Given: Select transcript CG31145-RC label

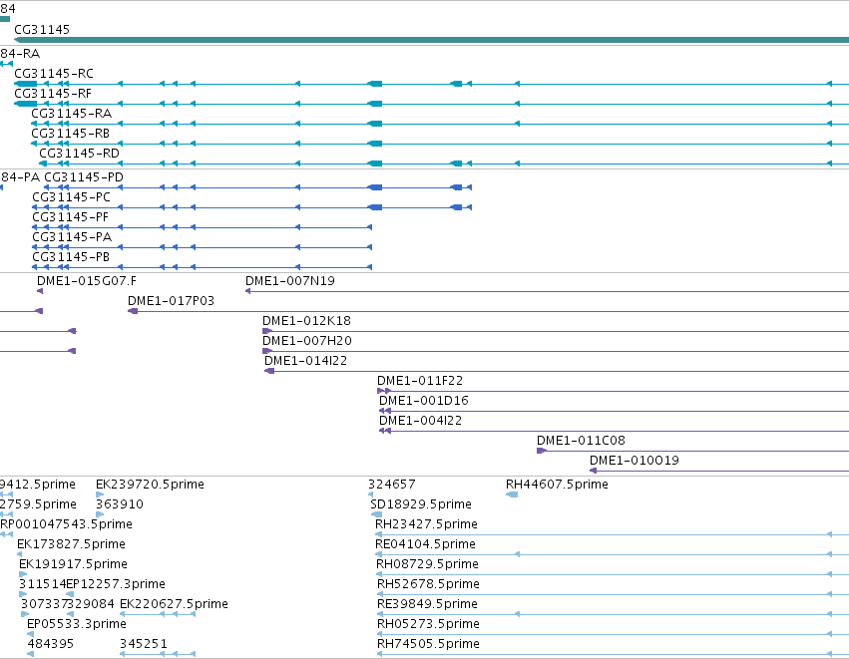Looking at the screenshot, I should (54, 74).
